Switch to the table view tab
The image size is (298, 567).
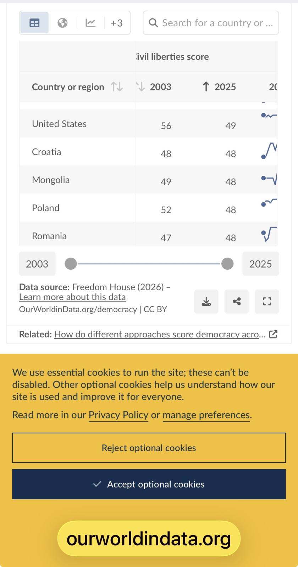pyautogui.click(x=34, y=23)
